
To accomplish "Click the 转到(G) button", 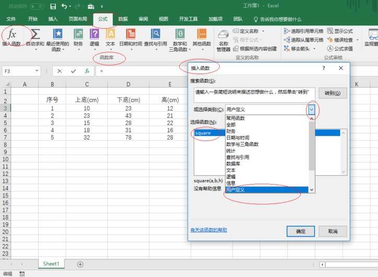I will [332, 93].
